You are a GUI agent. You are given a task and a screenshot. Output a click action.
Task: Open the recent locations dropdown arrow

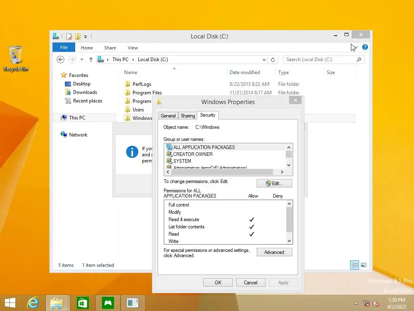tap(82, 60)
